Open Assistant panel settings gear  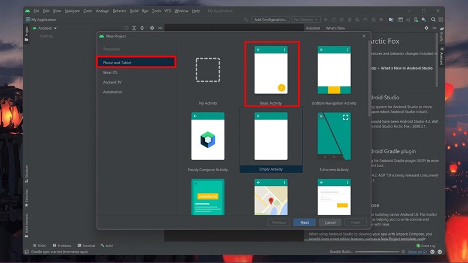(x=426, y=28)
